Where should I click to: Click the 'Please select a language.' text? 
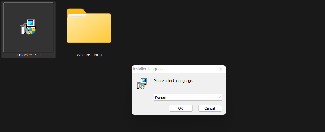pos(174,81)
